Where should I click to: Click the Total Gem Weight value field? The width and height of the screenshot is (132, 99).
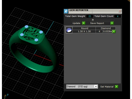(90, 16)
